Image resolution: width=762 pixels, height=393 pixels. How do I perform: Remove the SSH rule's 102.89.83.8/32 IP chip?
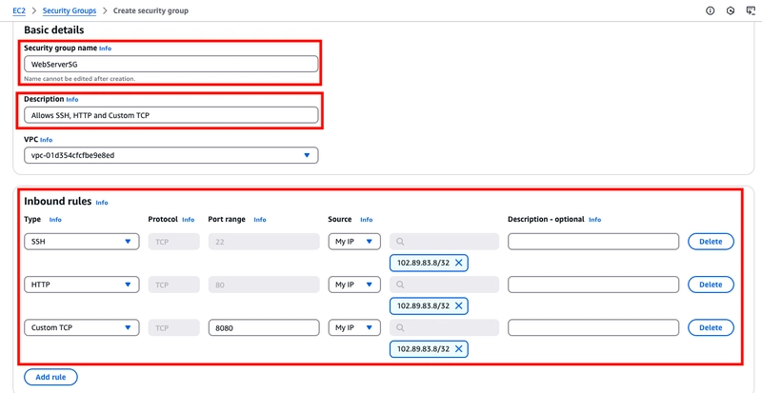[x=458, y=263]
